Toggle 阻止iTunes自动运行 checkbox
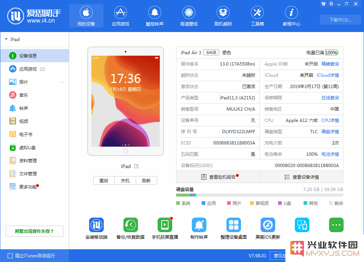Image resolution: width=364 pixels, height=262 pixels. 10,256
